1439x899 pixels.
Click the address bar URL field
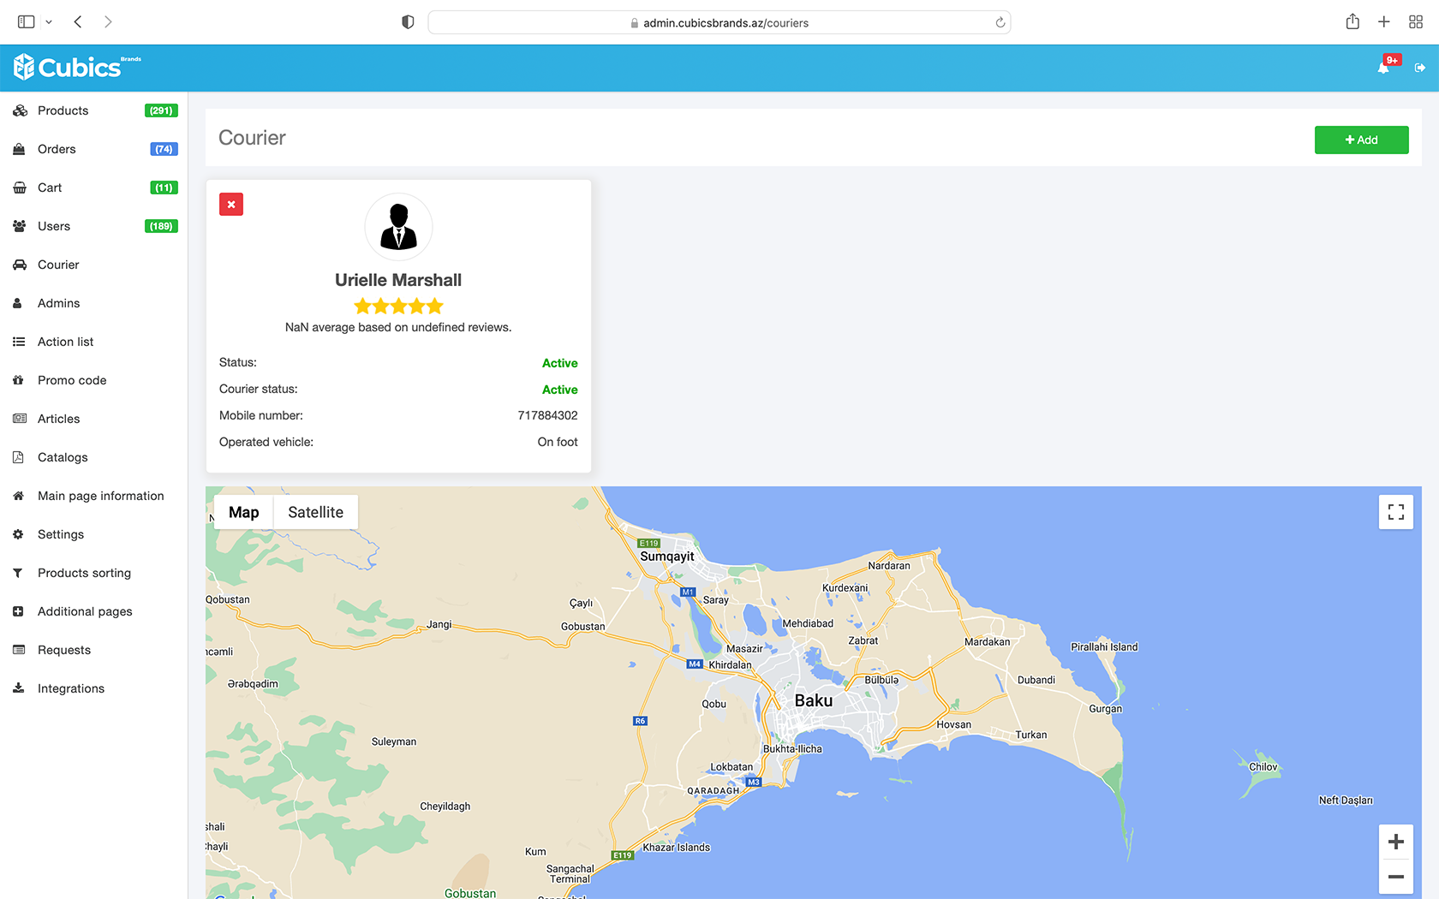tap(719, 23)
